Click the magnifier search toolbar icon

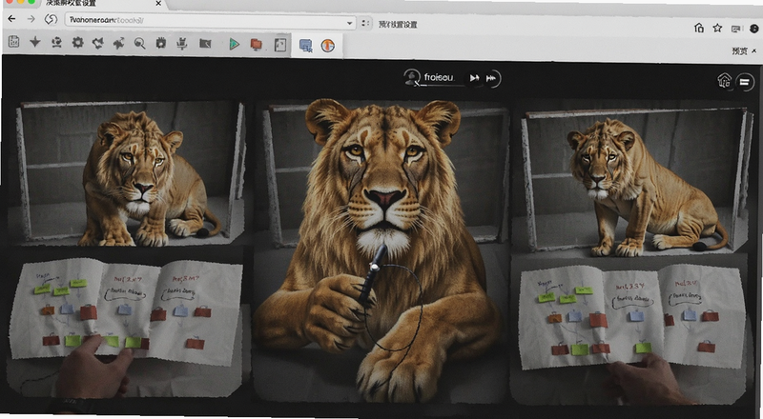click(x=139, y=44)
